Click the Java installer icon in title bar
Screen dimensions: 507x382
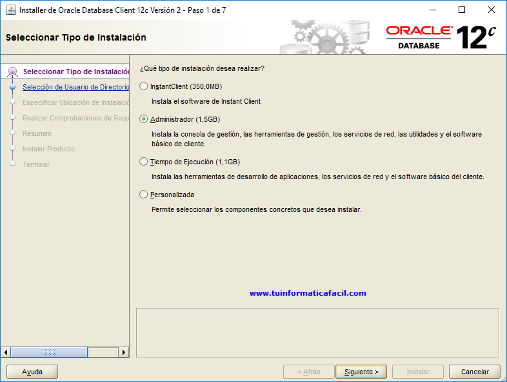tap(11, 10)
